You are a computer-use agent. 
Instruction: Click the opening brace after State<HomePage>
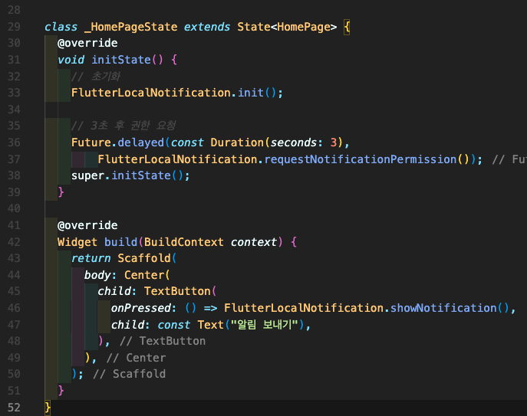pos(347,27)
